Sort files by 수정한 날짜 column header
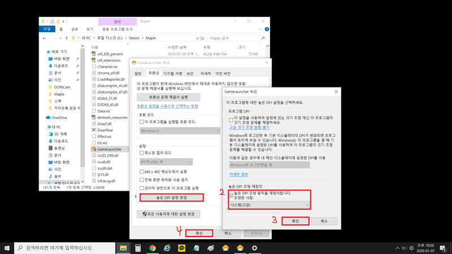 177,47
